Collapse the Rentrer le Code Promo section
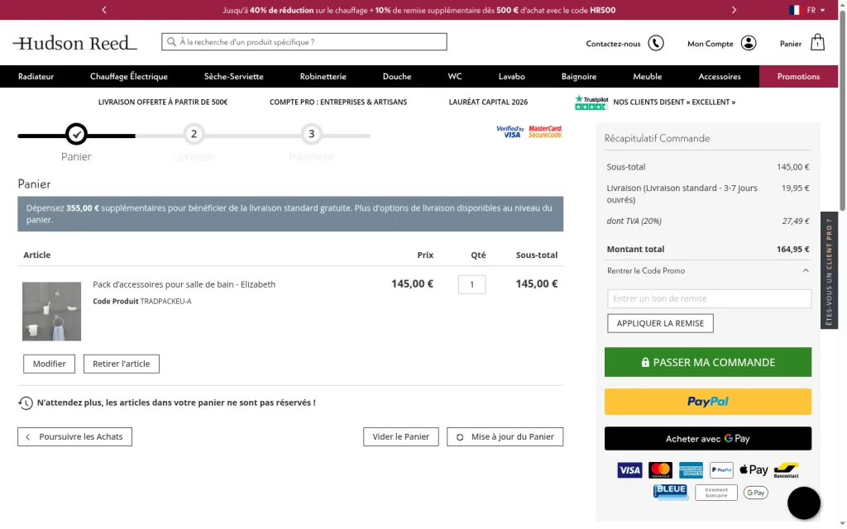This screenshot has width=847, height=529. [x=708, y=271]
